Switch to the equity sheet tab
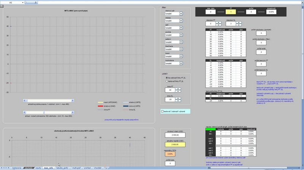This screenshot has height=170, width=304. pos(38,168)
